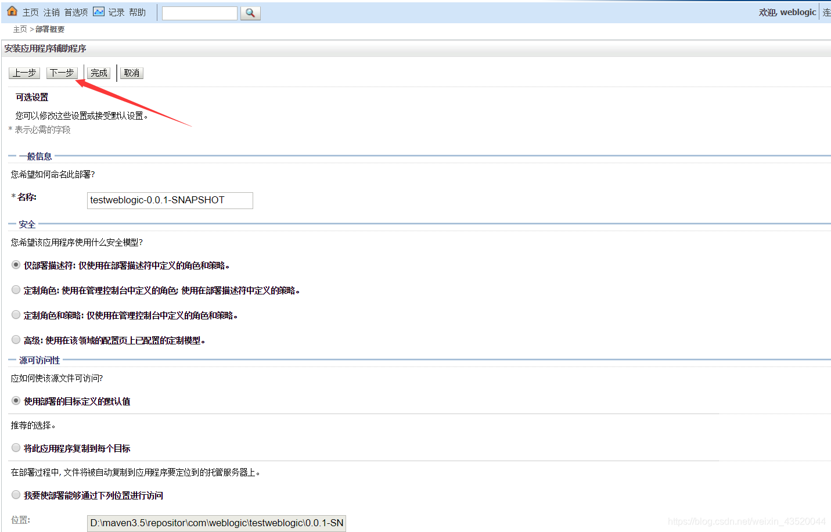831x532 pixels.
Task: Follow the 主页 breadcrumb link
Action: tap(20, 29)
